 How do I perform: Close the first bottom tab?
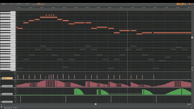(x=11, y=108)
